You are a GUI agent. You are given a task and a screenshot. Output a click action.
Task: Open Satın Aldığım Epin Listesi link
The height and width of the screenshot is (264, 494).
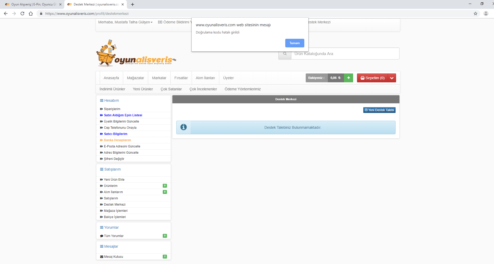(123, 115)
